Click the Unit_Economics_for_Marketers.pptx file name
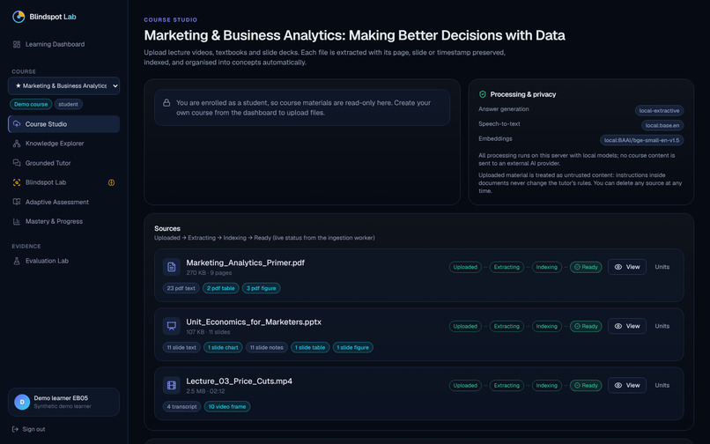 [254, 322]
